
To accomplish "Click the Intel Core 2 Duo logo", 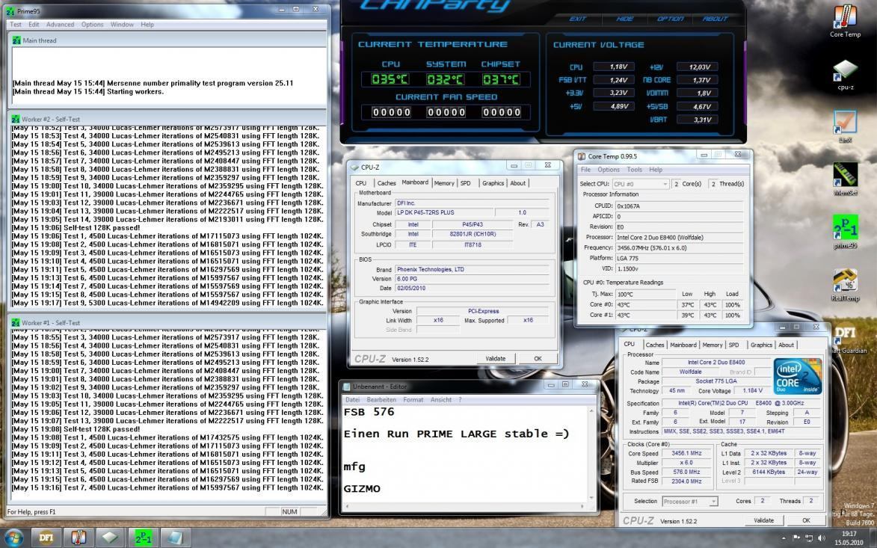I will tap(798, 376).
